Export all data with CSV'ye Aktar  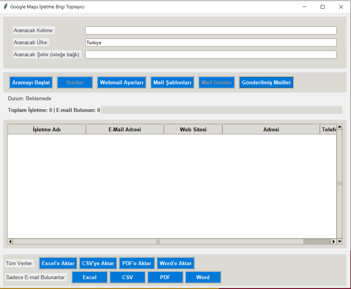click(x=98, y=263)
